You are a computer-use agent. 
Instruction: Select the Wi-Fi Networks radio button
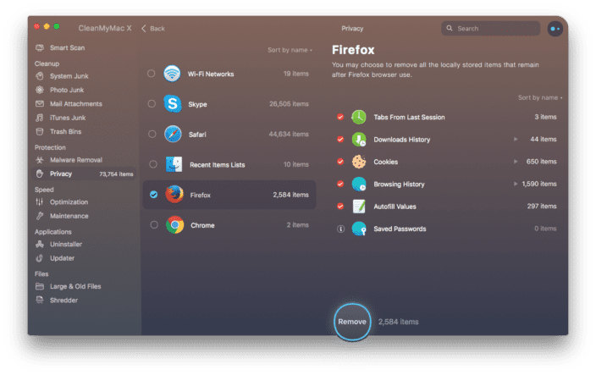[x=152, y=74]
